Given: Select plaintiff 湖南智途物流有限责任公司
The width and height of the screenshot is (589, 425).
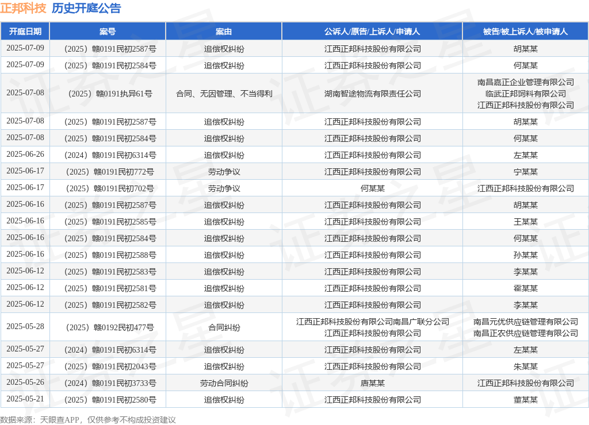Looking at the screenshot, I should [373, 94].
